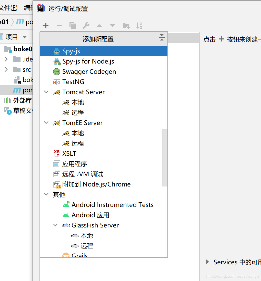This screenshot has height=281, width=261.
Task: Select the 应用程序 configuration type
Action: (104, 164)
